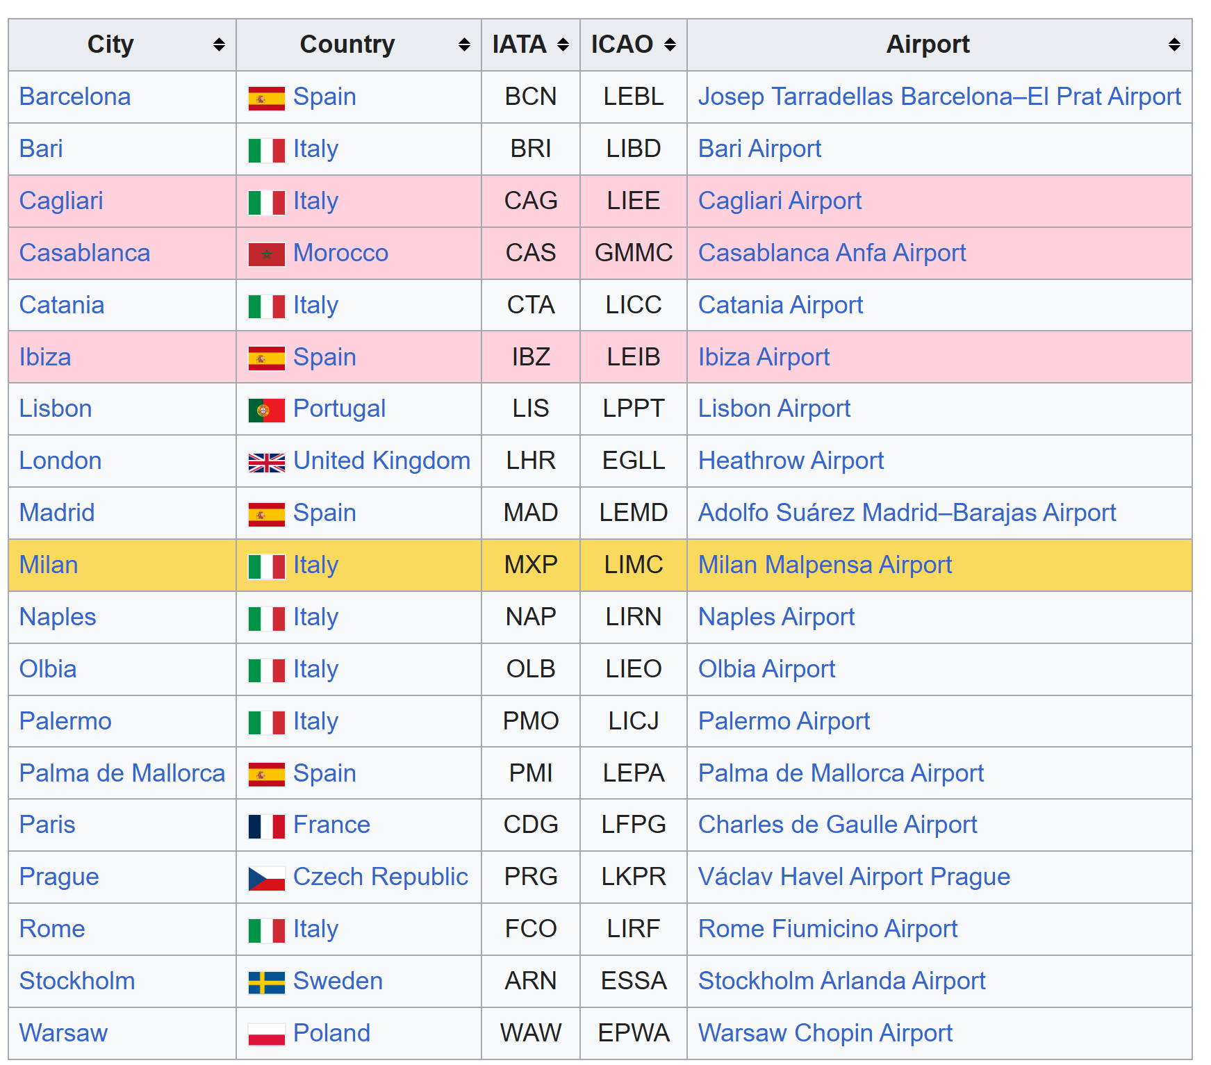Follow the Milan Malpensa Airport link

pos(825,565)
